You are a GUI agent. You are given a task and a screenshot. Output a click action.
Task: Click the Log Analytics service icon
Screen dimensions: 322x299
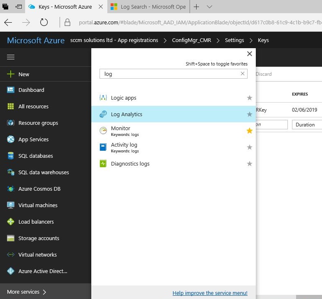(103, 114)
